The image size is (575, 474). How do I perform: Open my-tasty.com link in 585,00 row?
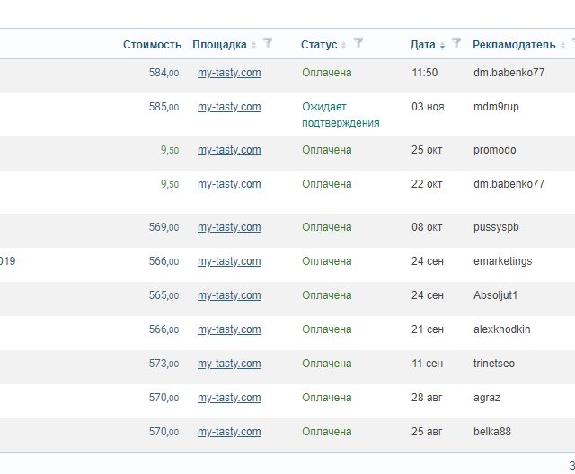tap(229, 107)
